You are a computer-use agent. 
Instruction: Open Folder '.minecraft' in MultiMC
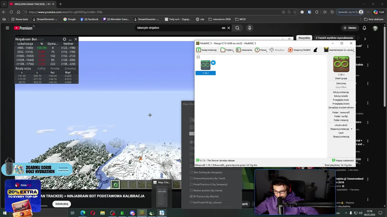[x=341, y=112]
